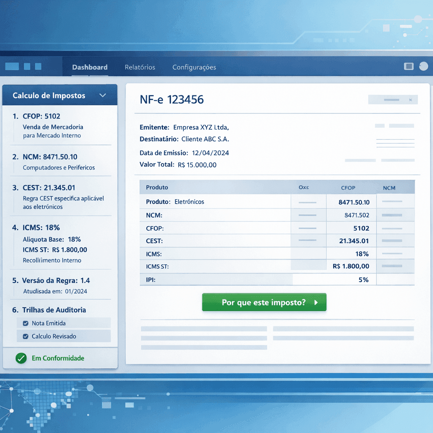Click the Valor Total R$ 15.000,00 value
This screenshot has height=433, width=433.
(x=197, y=165)
